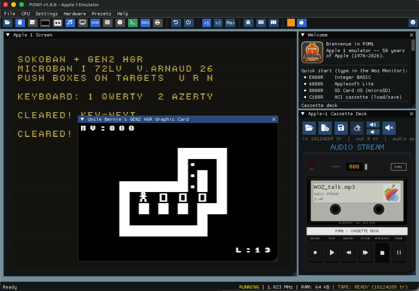Click the clock toolbar icon

click(x=120, y=23)
